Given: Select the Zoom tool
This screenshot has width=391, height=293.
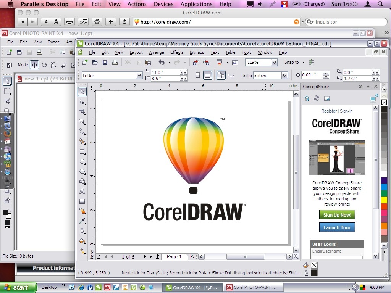Looking at the screenshot, I should (81, 121).
